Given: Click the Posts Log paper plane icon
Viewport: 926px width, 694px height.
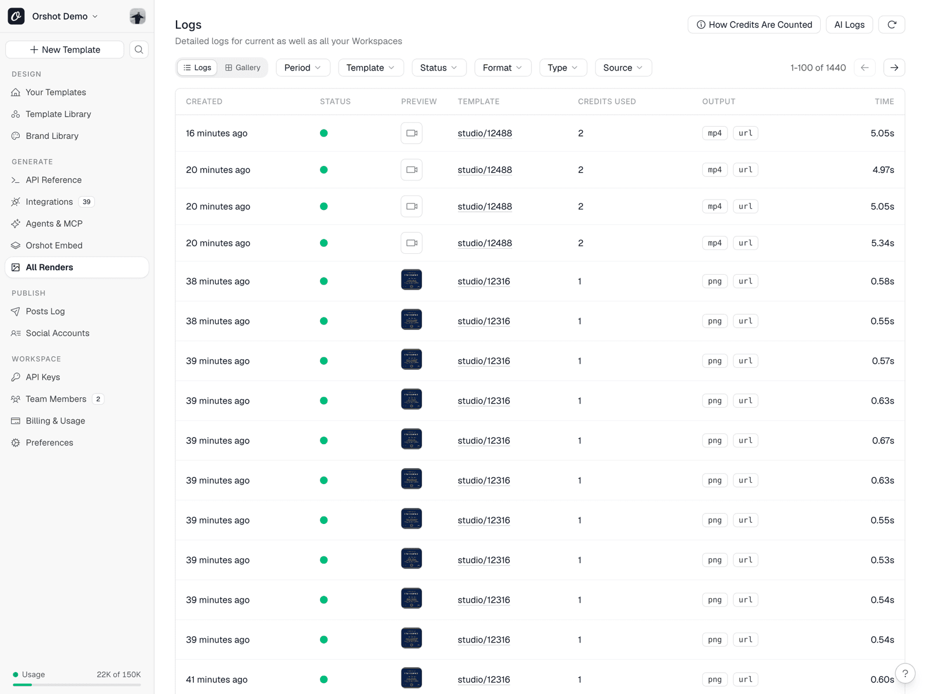Looking at the screenshot, I should (16, 311).
